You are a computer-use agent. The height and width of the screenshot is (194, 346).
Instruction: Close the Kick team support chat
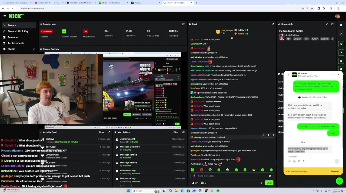(338, 75)
